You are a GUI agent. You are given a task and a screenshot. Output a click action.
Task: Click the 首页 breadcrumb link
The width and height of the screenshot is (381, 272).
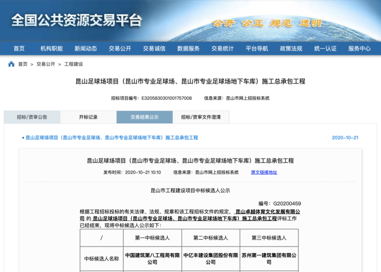pyautogui.click(x=23, y=64)
